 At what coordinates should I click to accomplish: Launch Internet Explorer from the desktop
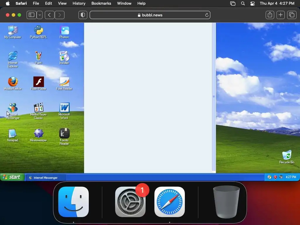click(13, 59)
